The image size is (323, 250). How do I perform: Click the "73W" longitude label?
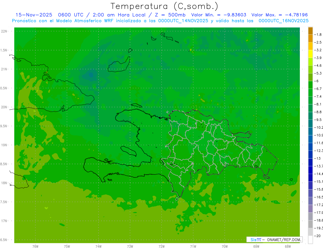pyautogui.click(x=130, y=246)
